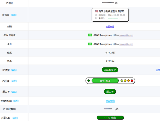Screen dimensions: 160x121
Task: Click the confidence level bars in location card
Action: click(x=115, y=18)
